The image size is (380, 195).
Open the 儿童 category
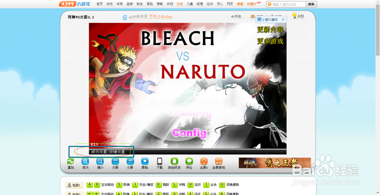(x=190, y=4)
